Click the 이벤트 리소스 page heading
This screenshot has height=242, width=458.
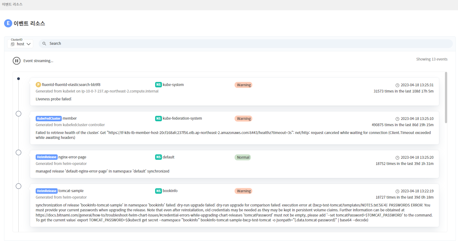29,23
